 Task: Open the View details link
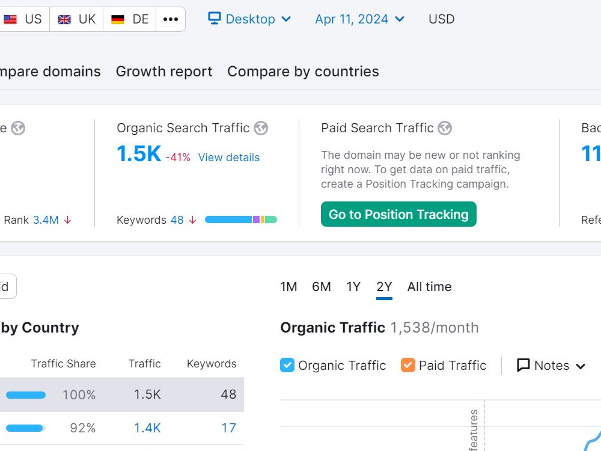229,157
